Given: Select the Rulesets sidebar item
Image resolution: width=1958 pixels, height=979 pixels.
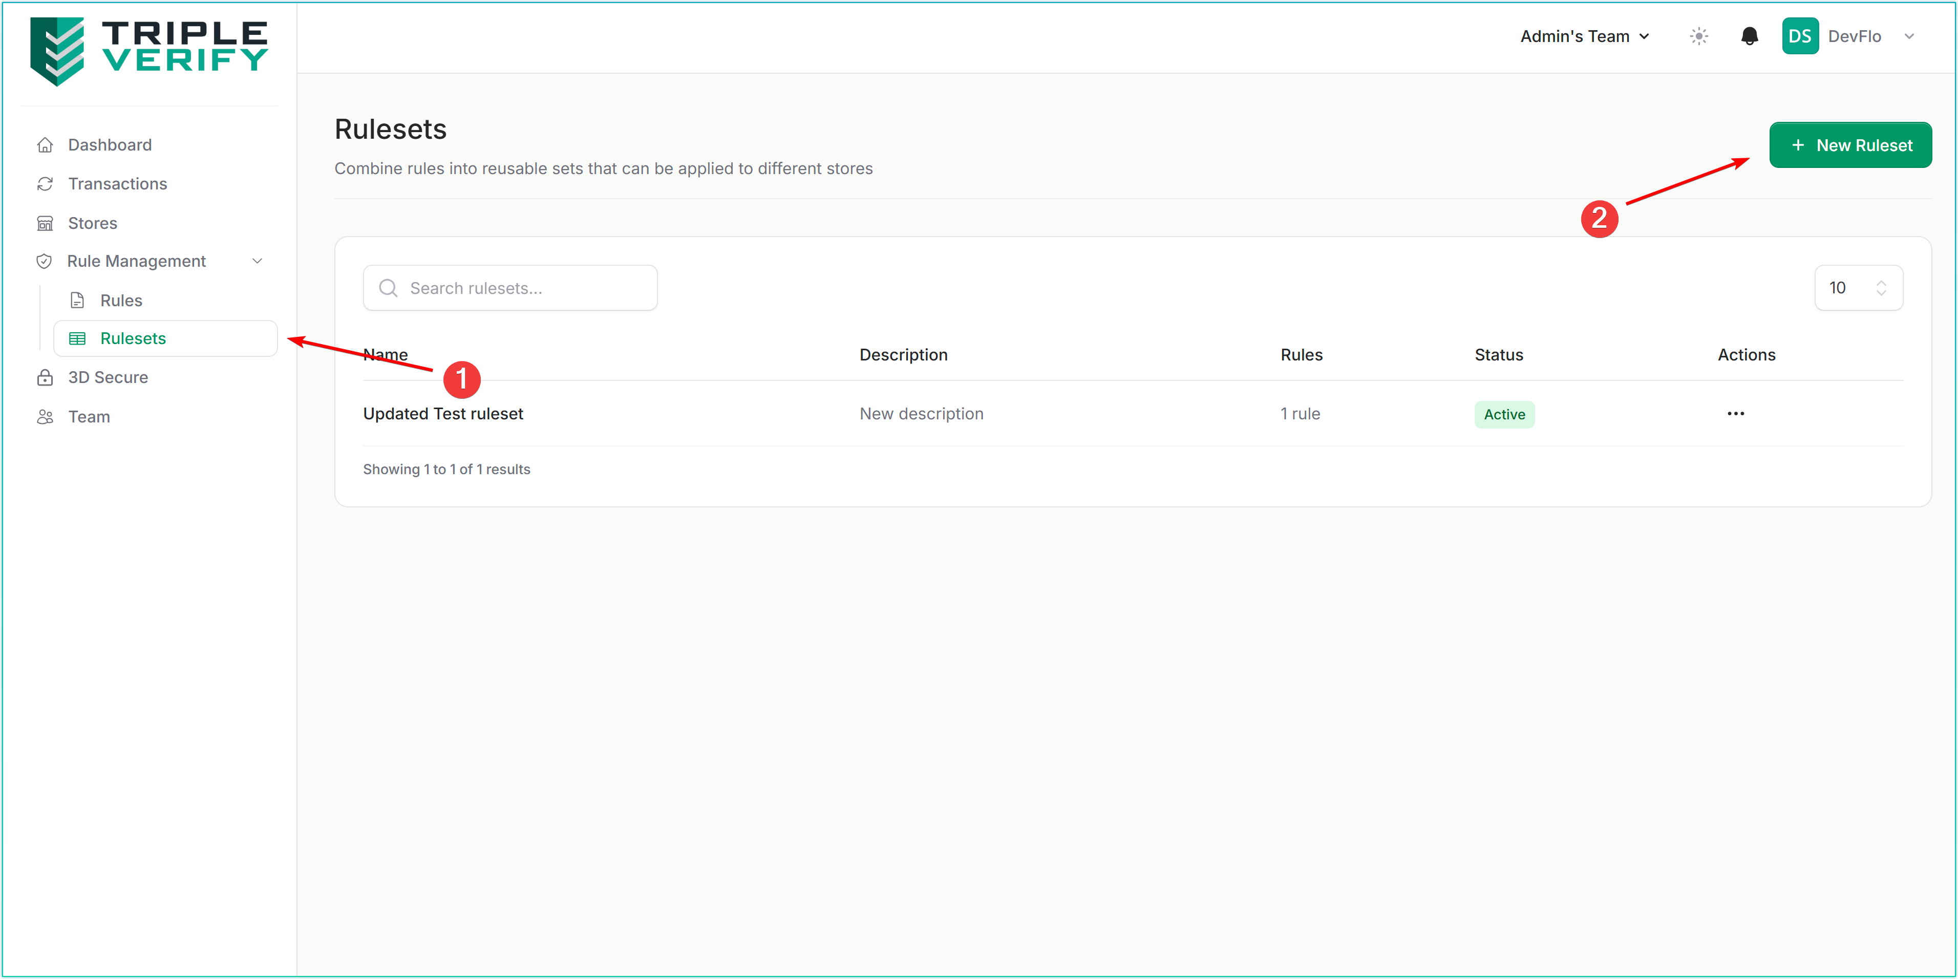Looking at the screenshot, I should coord(133,339).
